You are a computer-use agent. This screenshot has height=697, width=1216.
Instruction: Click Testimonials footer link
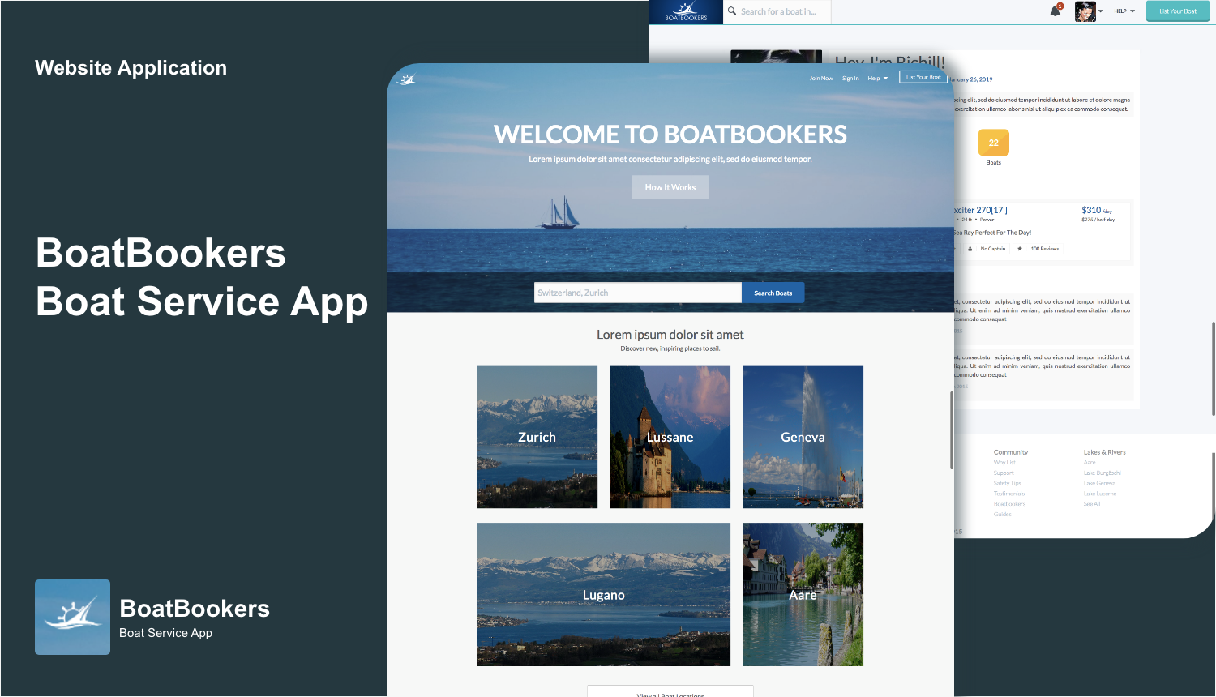(1009, 494)
